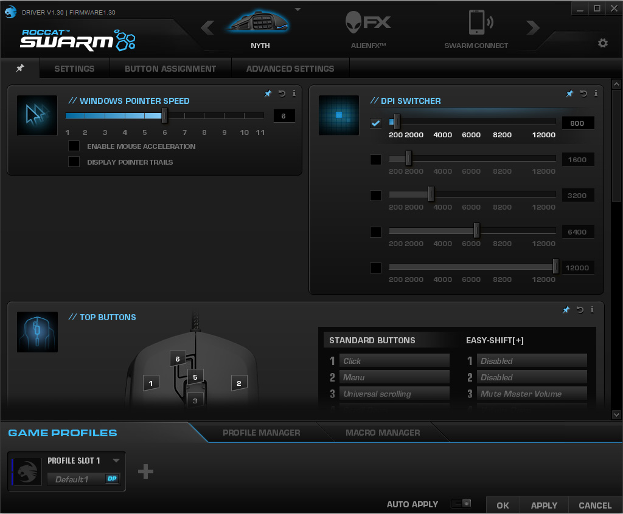Check the 6400 DPI level checkbox
The height and width of the screenshot is (514, 623).
click(375, 232)
